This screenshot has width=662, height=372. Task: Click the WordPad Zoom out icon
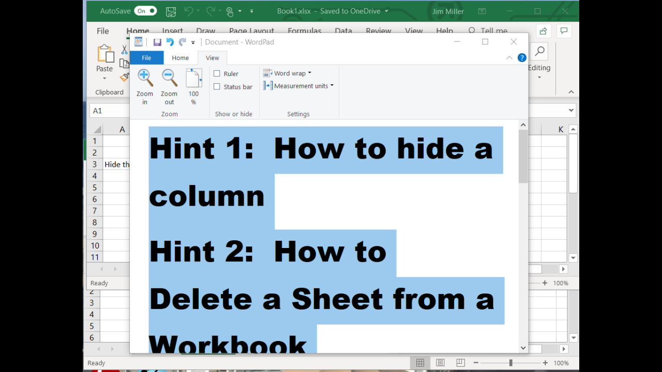coord(169,78)
